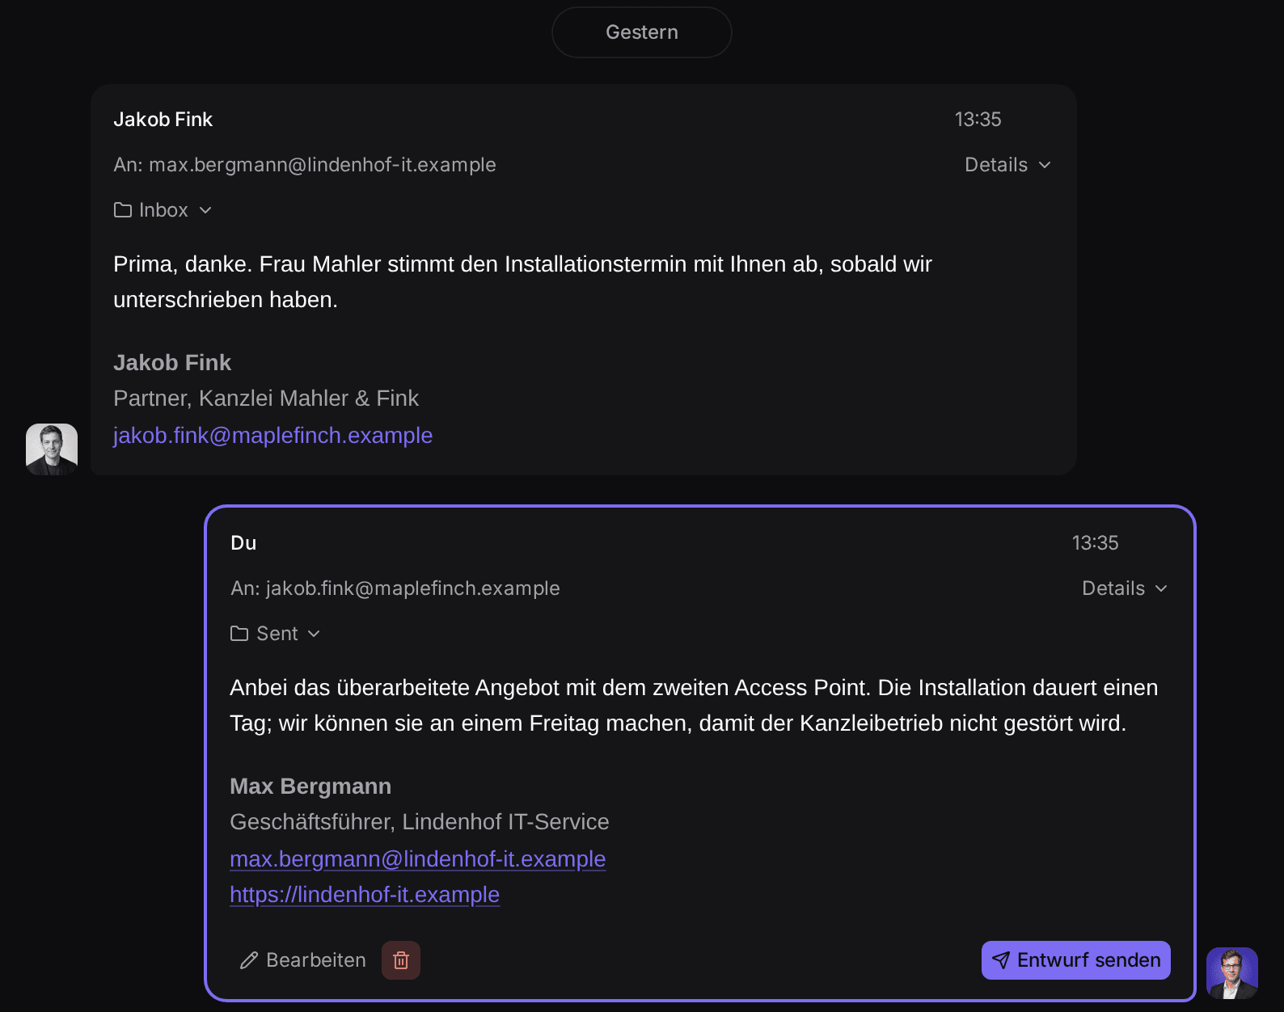The width and height of the screenshot is (1284, 1012).
Task: Open max.bergmann@lindenhof-it.example signature link
Action: (418, 859)
